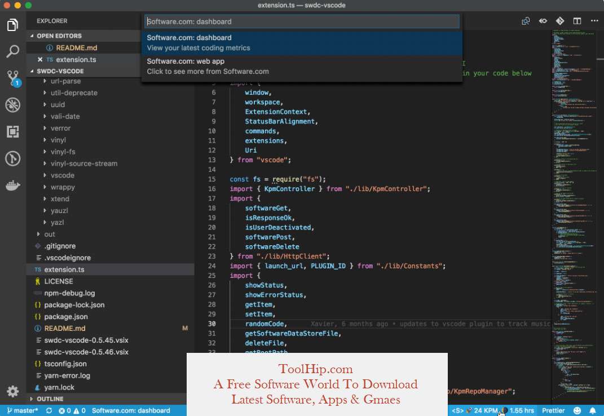
Task: Click the synchronize changes icon in status bar
Action: [x=49, y=410]
